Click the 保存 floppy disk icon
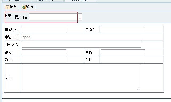 tap(7, 7)
